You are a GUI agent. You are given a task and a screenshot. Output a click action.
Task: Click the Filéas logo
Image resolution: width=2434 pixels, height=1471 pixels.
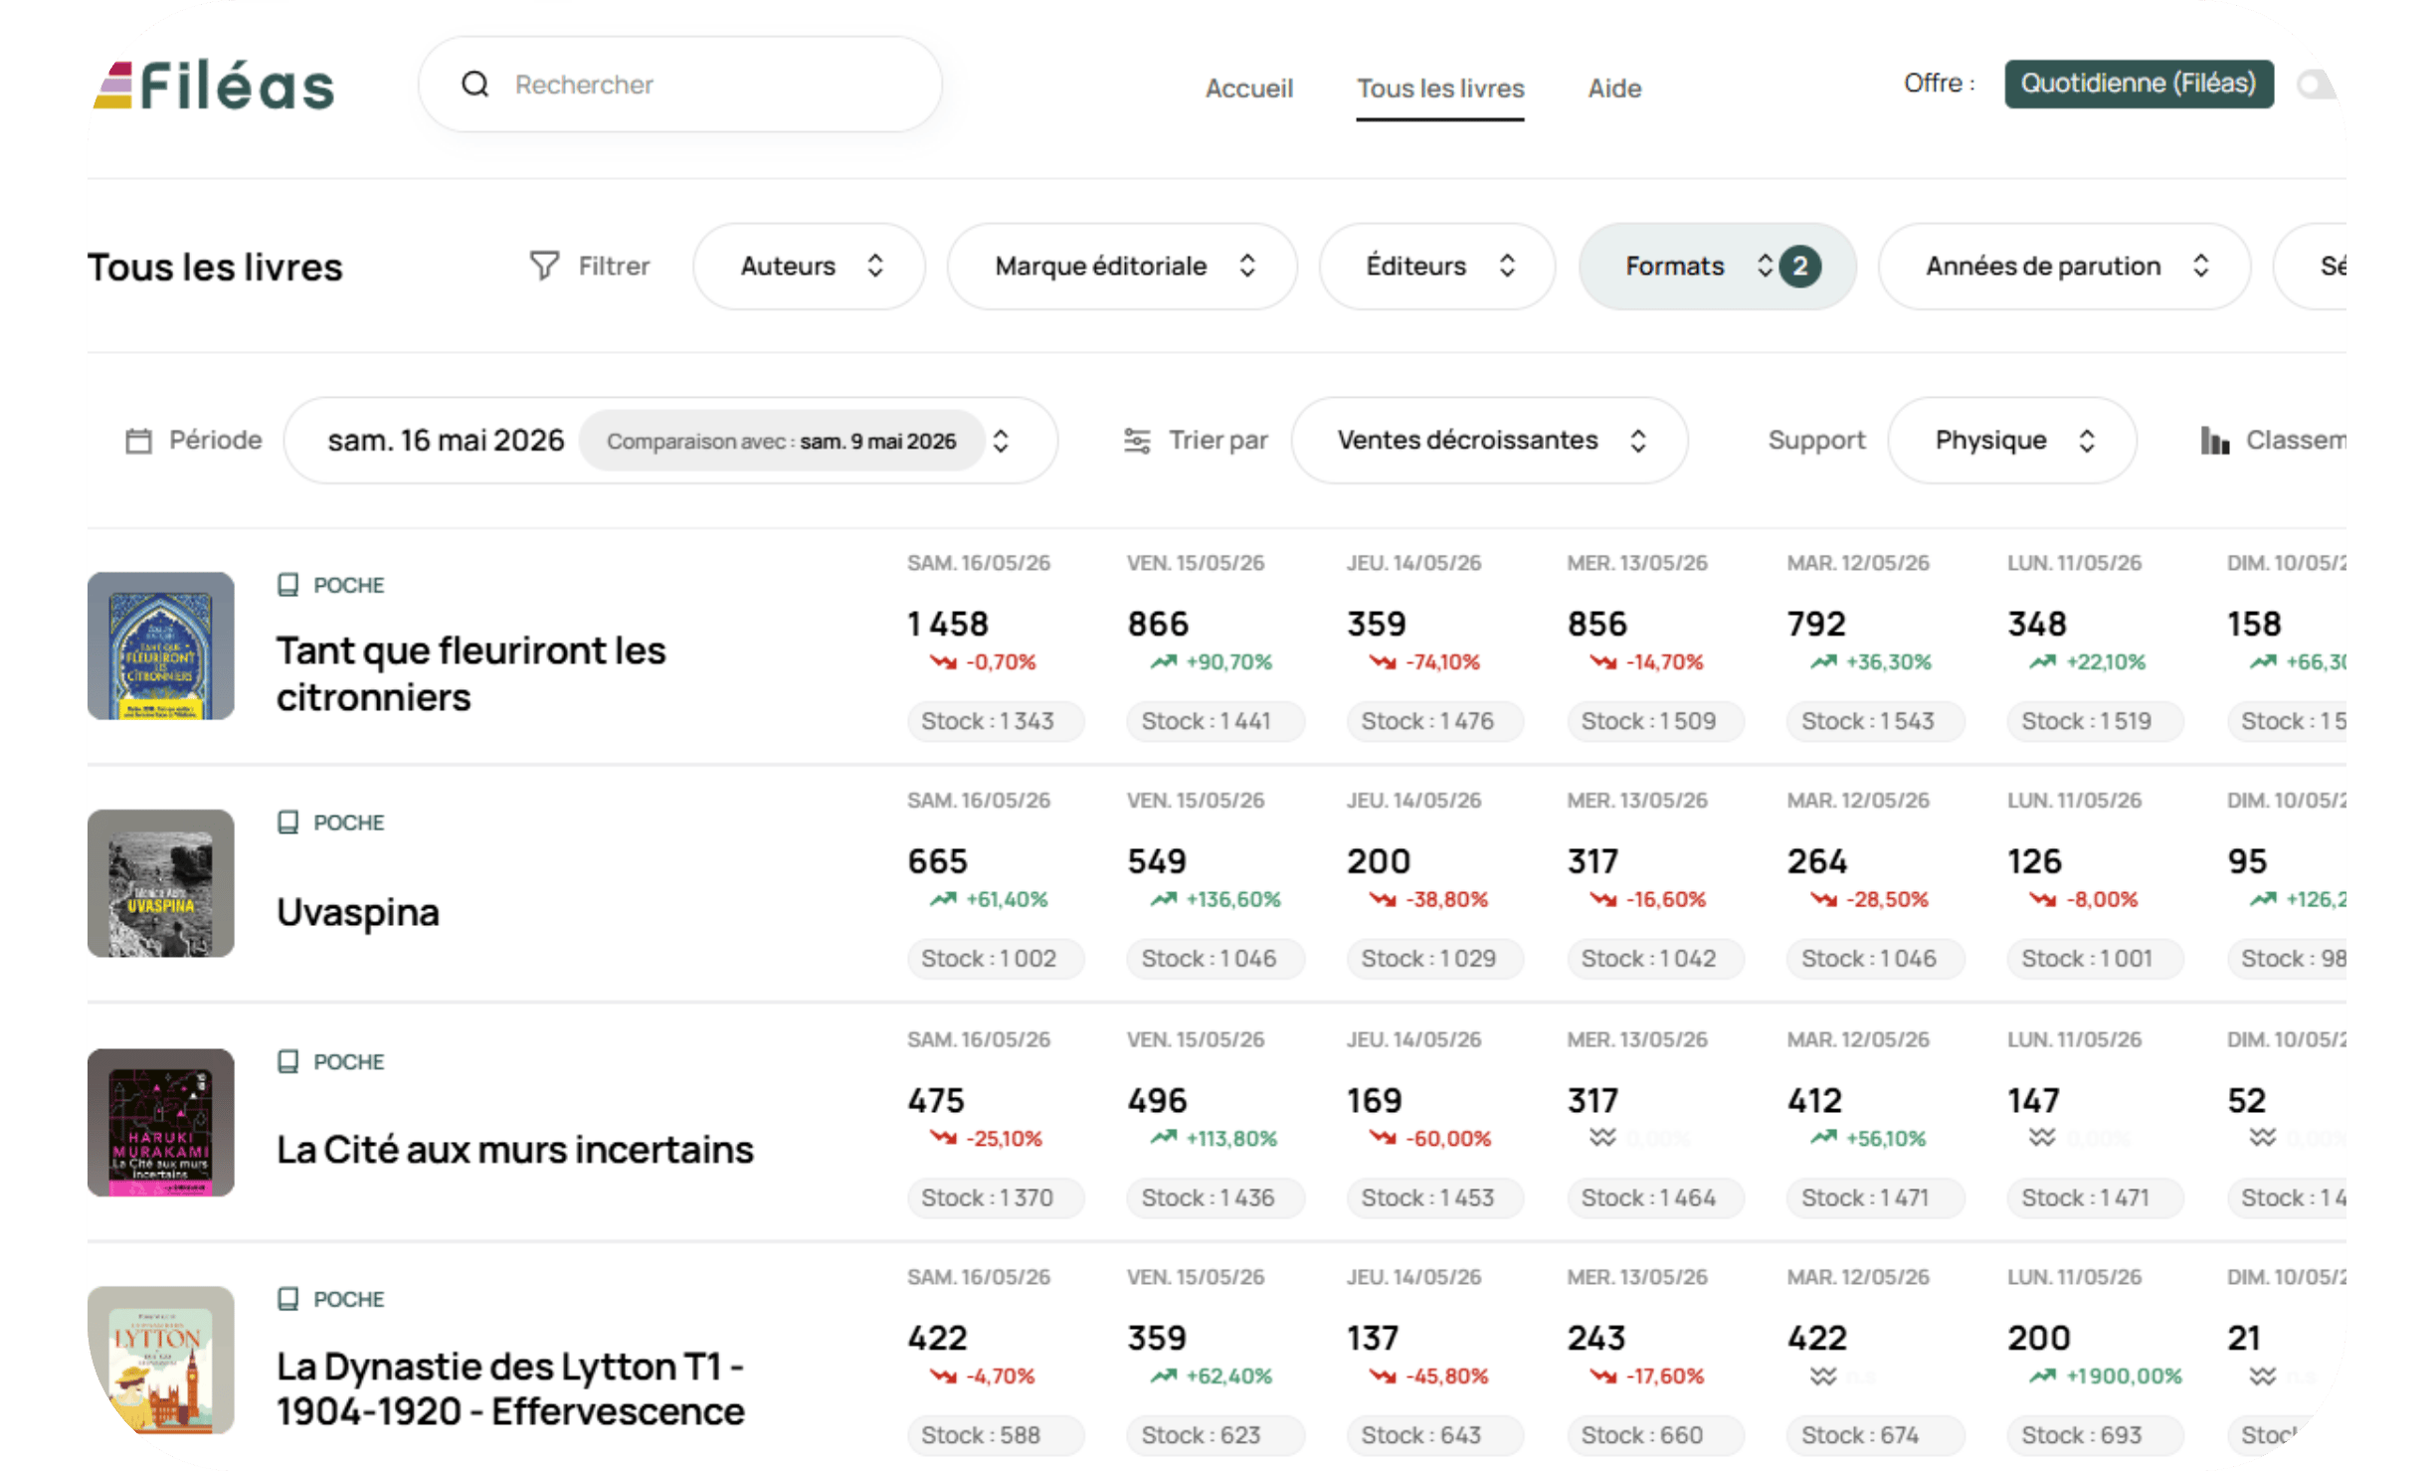pyautogui.click(x=214, y=86)
